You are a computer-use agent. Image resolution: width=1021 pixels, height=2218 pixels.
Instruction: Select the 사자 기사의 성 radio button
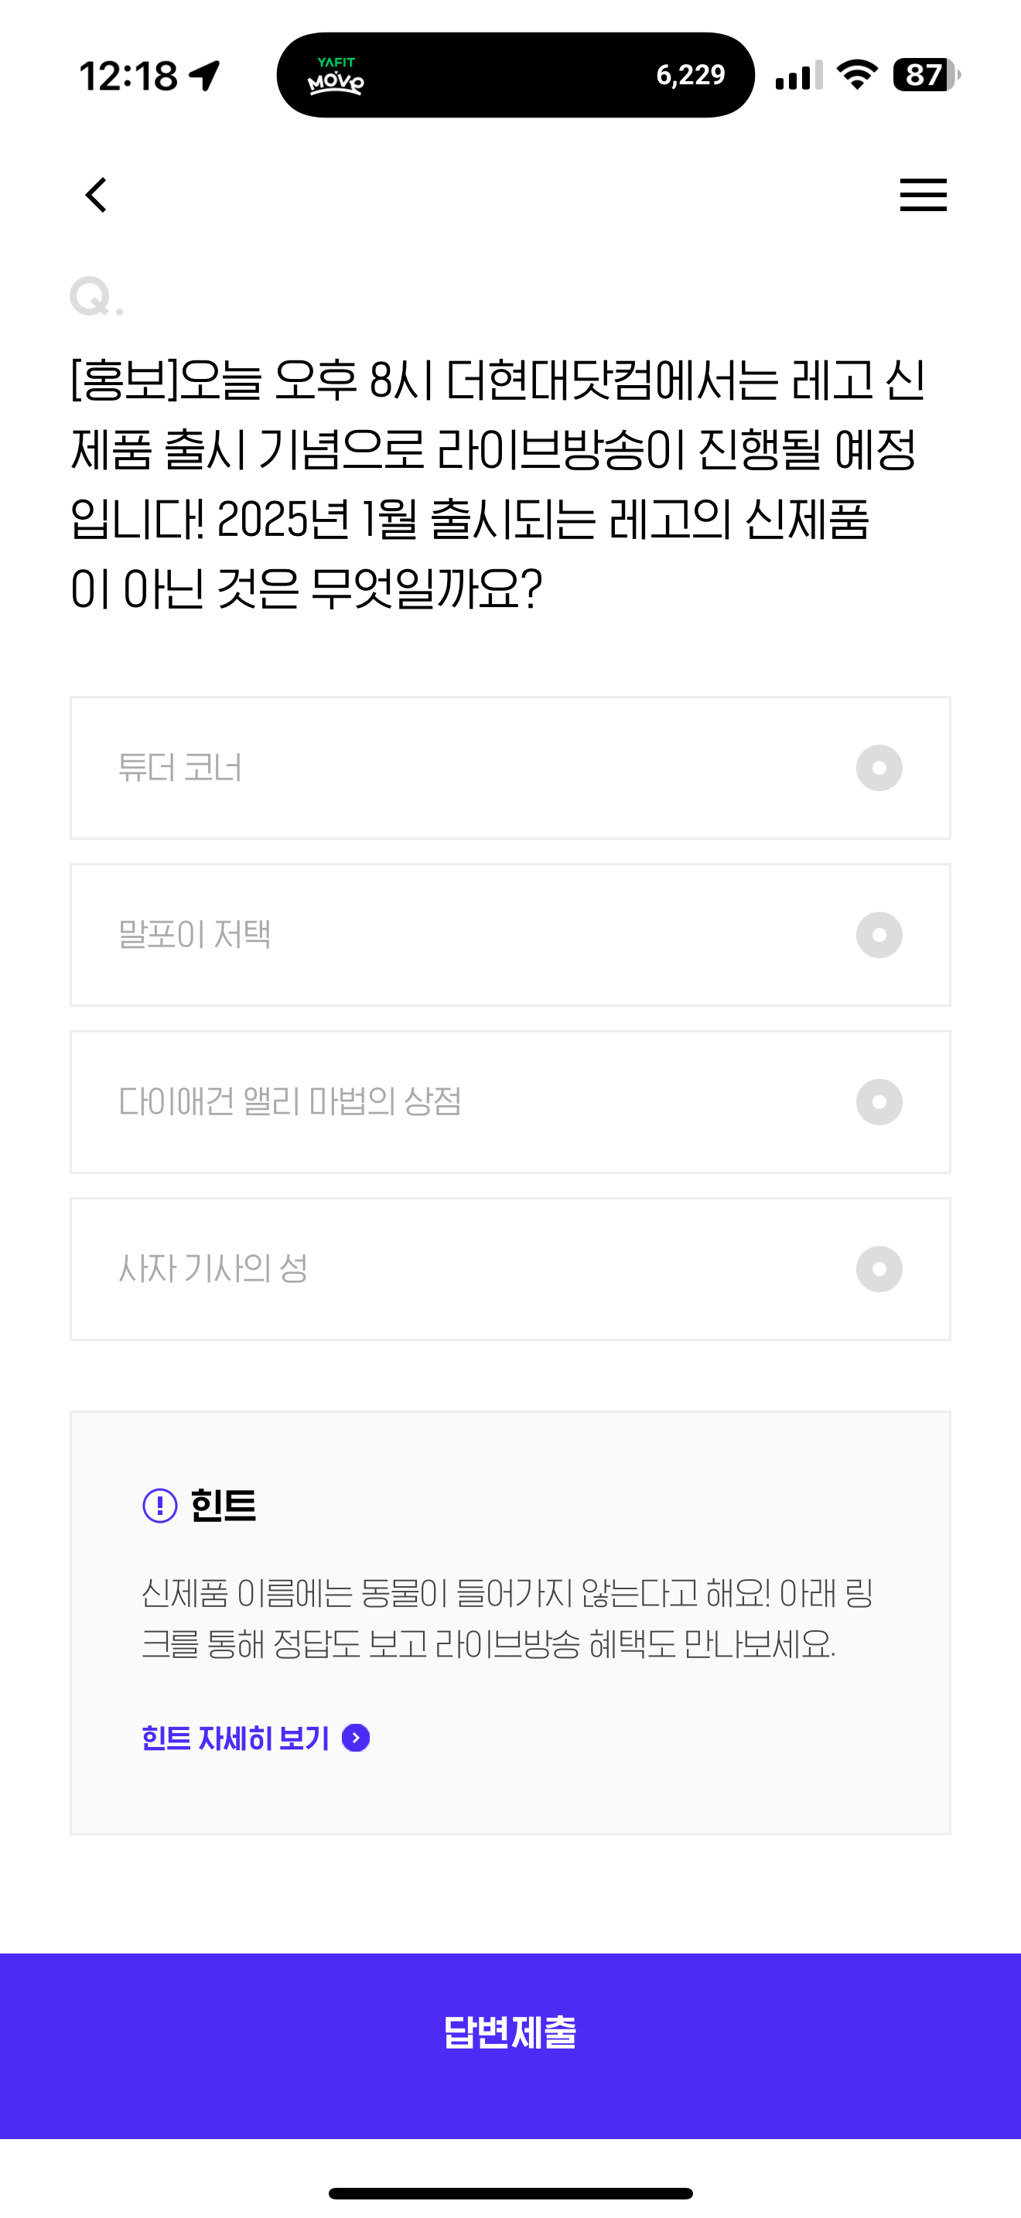[x=879, y=1269]
